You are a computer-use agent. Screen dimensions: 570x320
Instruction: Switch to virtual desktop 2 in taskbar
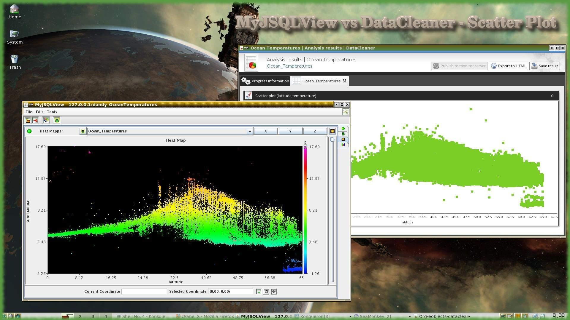point(80,316)
